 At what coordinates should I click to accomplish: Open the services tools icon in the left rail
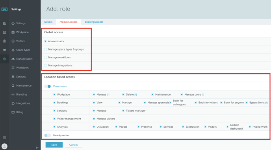coord(4,50)
